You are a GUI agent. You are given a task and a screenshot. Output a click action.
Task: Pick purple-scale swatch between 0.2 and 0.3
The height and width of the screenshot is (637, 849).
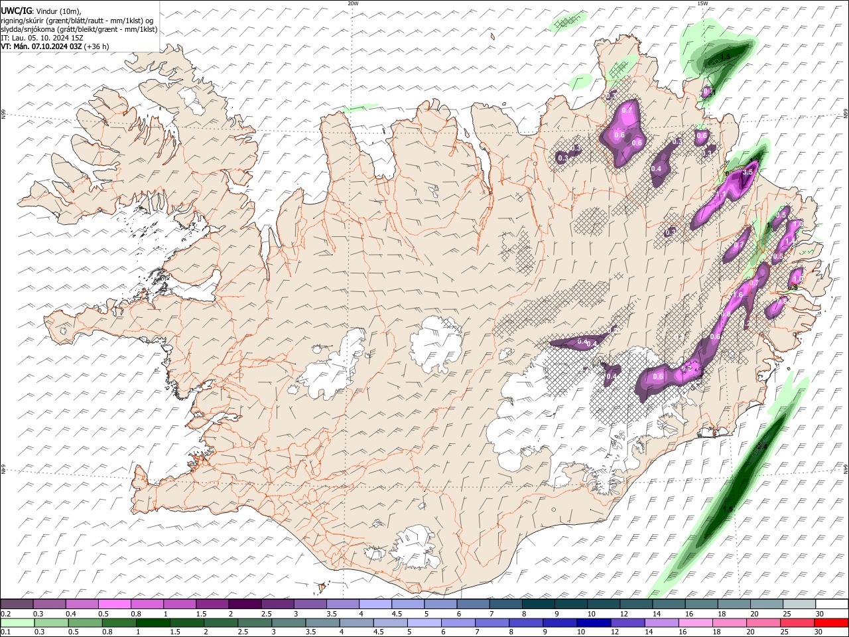[x=17, y=604]
